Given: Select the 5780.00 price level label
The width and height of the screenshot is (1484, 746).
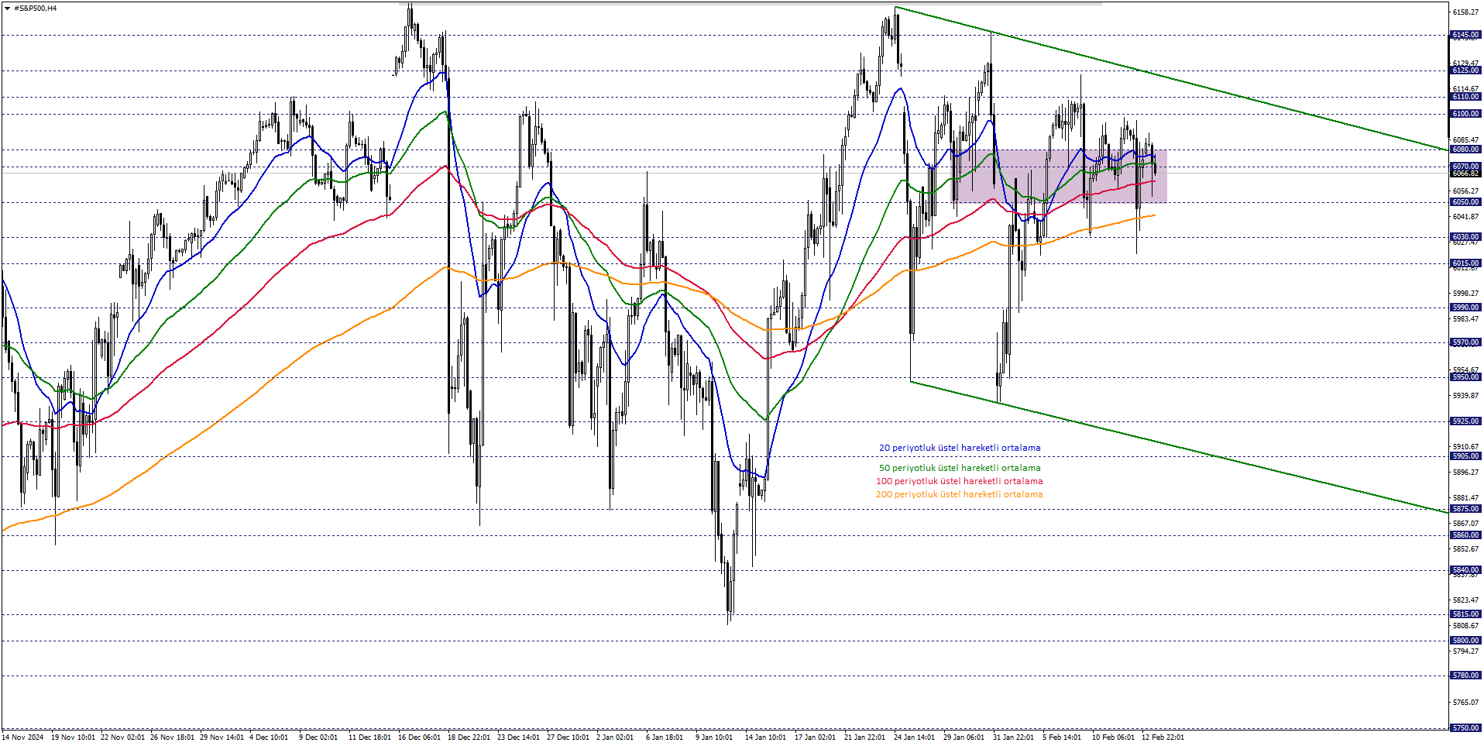Looking at the screenshot, I should tap(1465, 676).
